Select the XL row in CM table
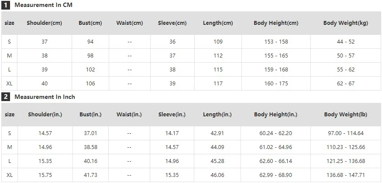The width and height of the screenshot is (382, 183). tap(191, 84)
